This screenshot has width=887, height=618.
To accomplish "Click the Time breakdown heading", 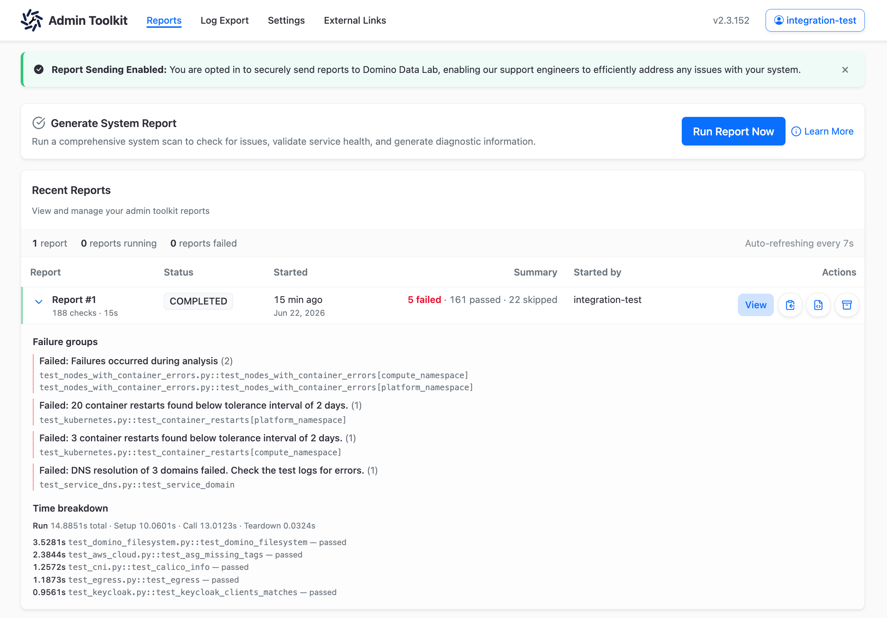I will point(70,508).
